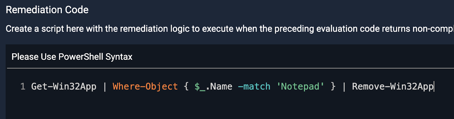The width and height of the screenshot is (454, 119).
Task: Click the first pipe after Get-Win32App
Action: (105, 86)
